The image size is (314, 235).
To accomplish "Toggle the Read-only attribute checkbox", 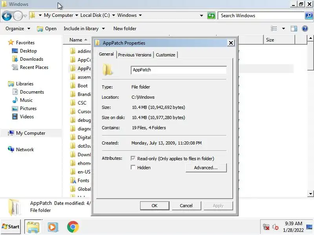I will 133,159.
